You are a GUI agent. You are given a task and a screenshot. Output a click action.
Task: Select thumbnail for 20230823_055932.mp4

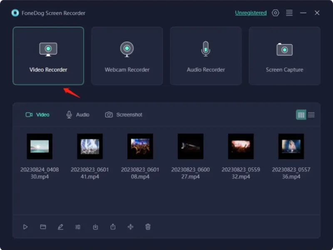pos(241,146)
